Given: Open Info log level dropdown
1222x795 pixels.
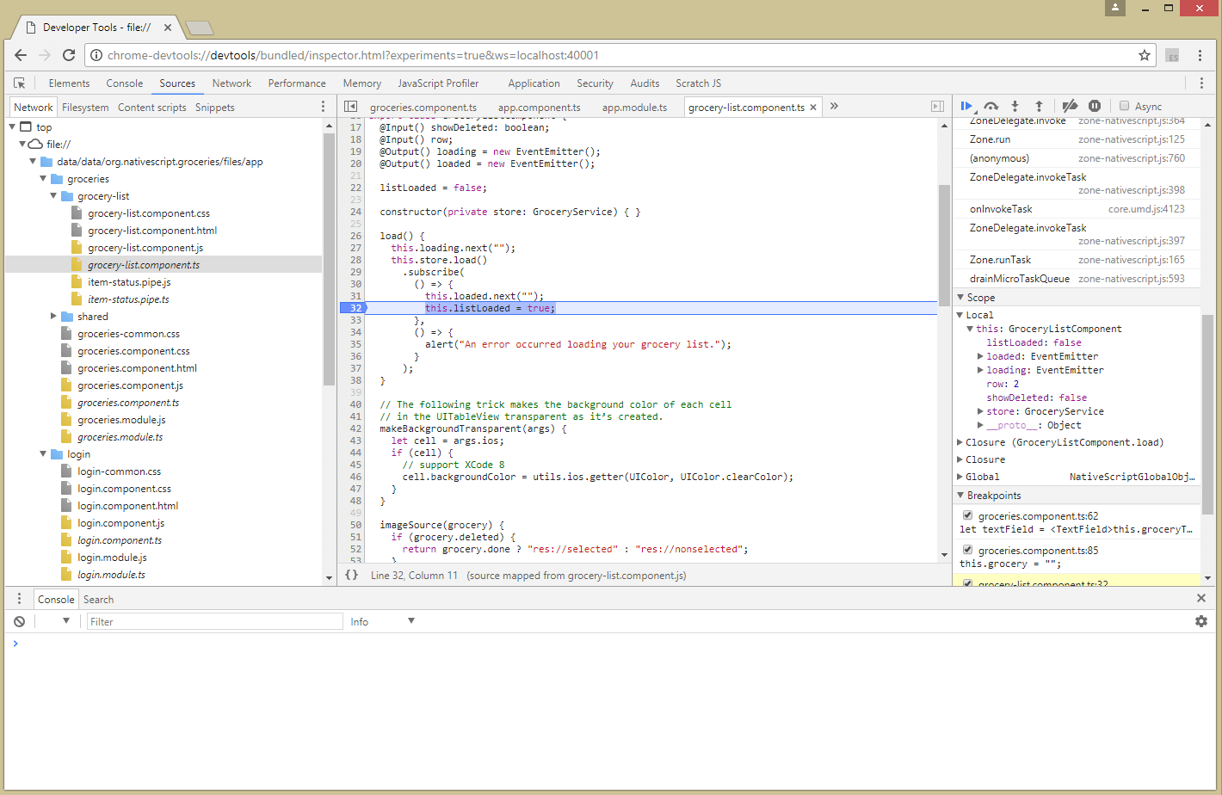Looking at the screenshot, I should (383, 621).
